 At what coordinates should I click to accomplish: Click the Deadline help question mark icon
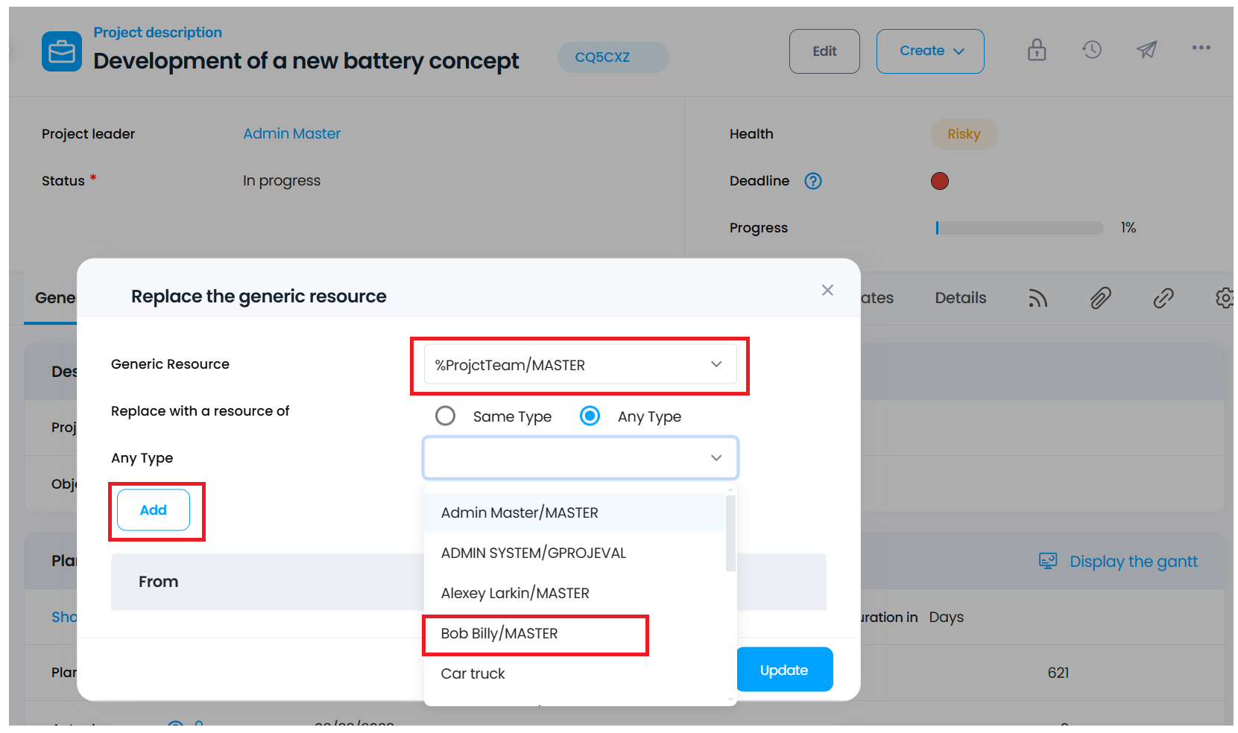point(813,181)
